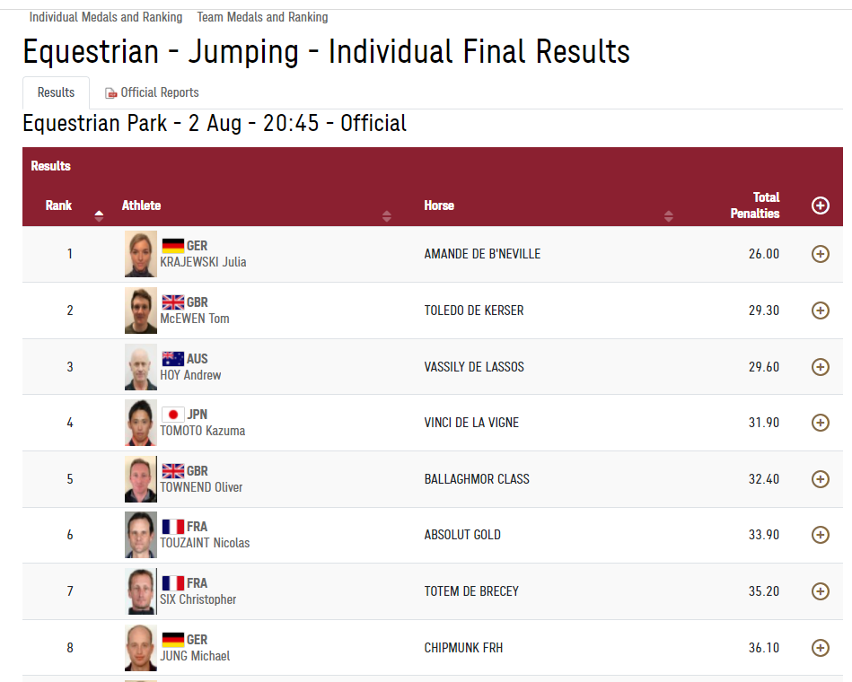Click Julia Krajewski's athlete photo

[141, 254]
